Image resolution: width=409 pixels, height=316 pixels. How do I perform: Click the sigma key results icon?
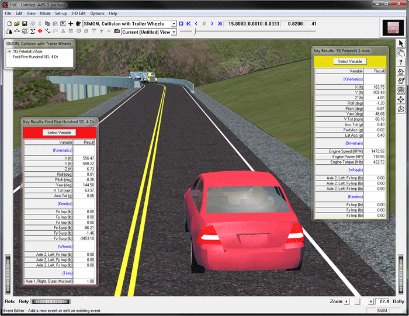33,32
